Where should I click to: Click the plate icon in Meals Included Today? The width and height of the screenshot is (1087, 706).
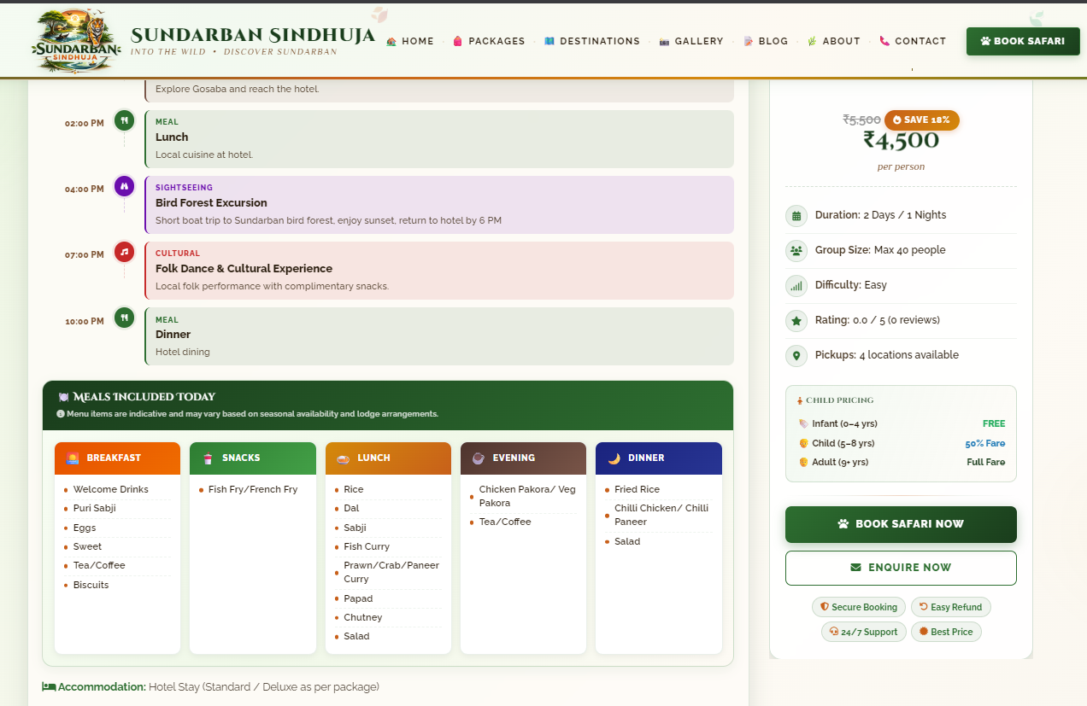(x=63, y=397)
